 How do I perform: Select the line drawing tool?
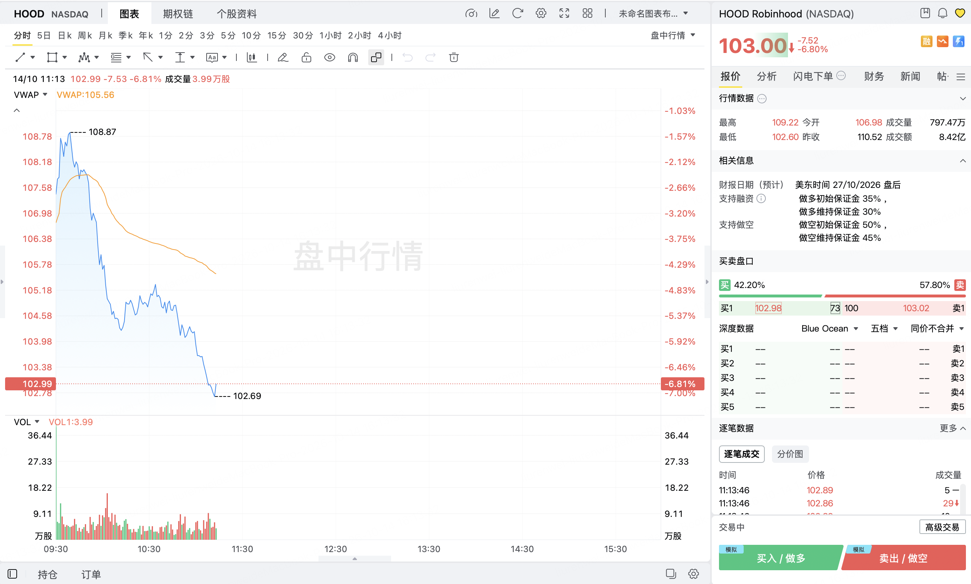point(20,57)
